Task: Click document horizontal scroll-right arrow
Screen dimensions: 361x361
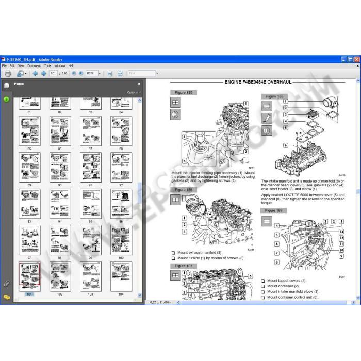Action: (x=353, y=303)
